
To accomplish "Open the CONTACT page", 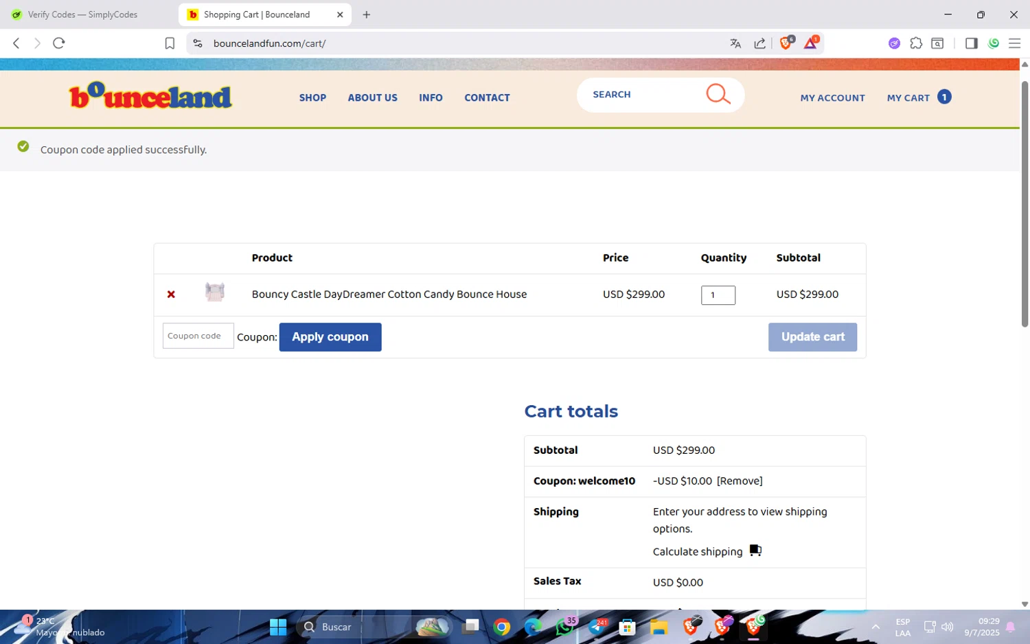I will [487, 97].
